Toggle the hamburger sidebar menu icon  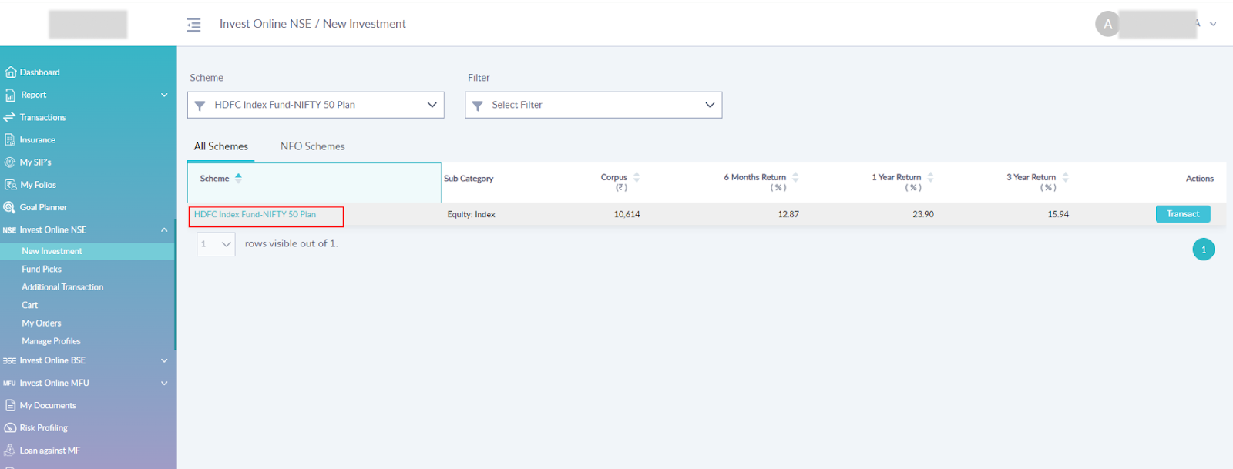pyautogui.click(x=193, y=25)
